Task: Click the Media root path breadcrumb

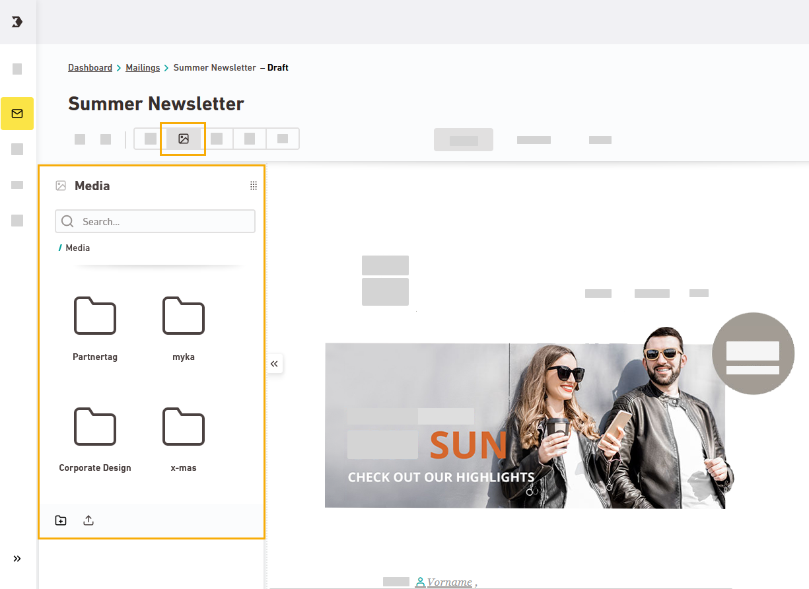Action: tap(77, 248)
